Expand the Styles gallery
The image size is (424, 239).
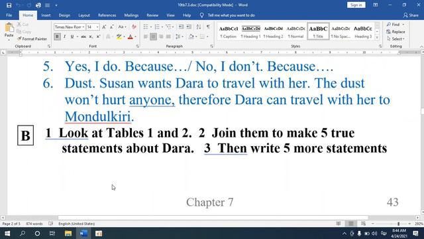coord(377,38)
